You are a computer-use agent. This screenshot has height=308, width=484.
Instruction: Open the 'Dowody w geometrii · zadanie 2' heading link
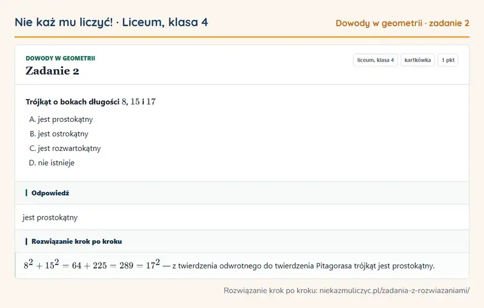[402, 23]
